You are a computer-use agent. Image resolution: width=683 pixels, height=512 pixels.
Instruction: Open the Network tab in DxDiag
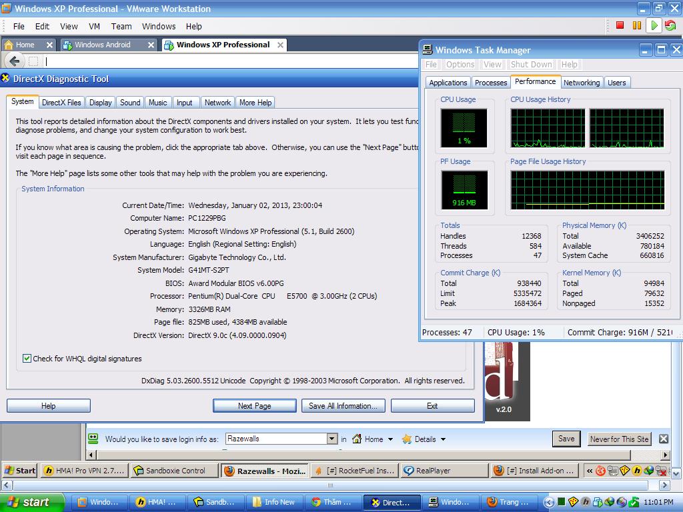tap(218, 102)
